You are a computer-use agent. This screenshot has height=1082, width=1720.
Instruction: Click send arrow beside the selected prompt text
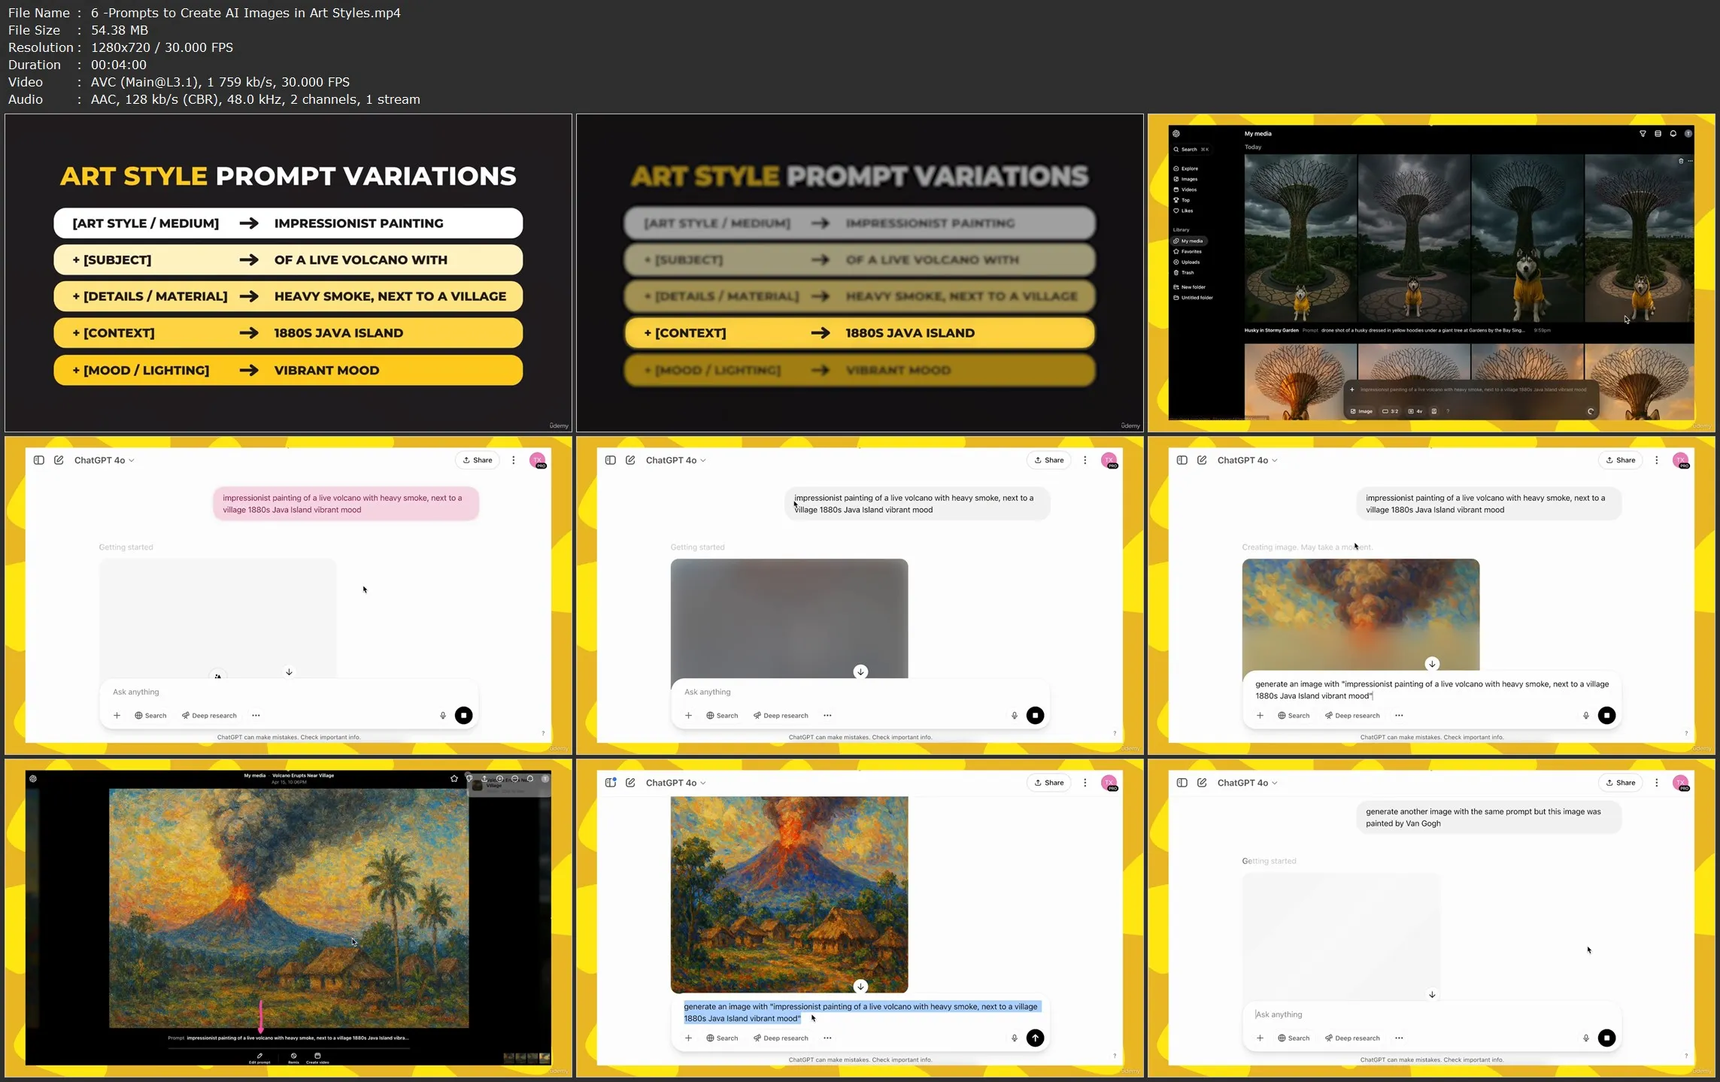tap(1035, 1038)
